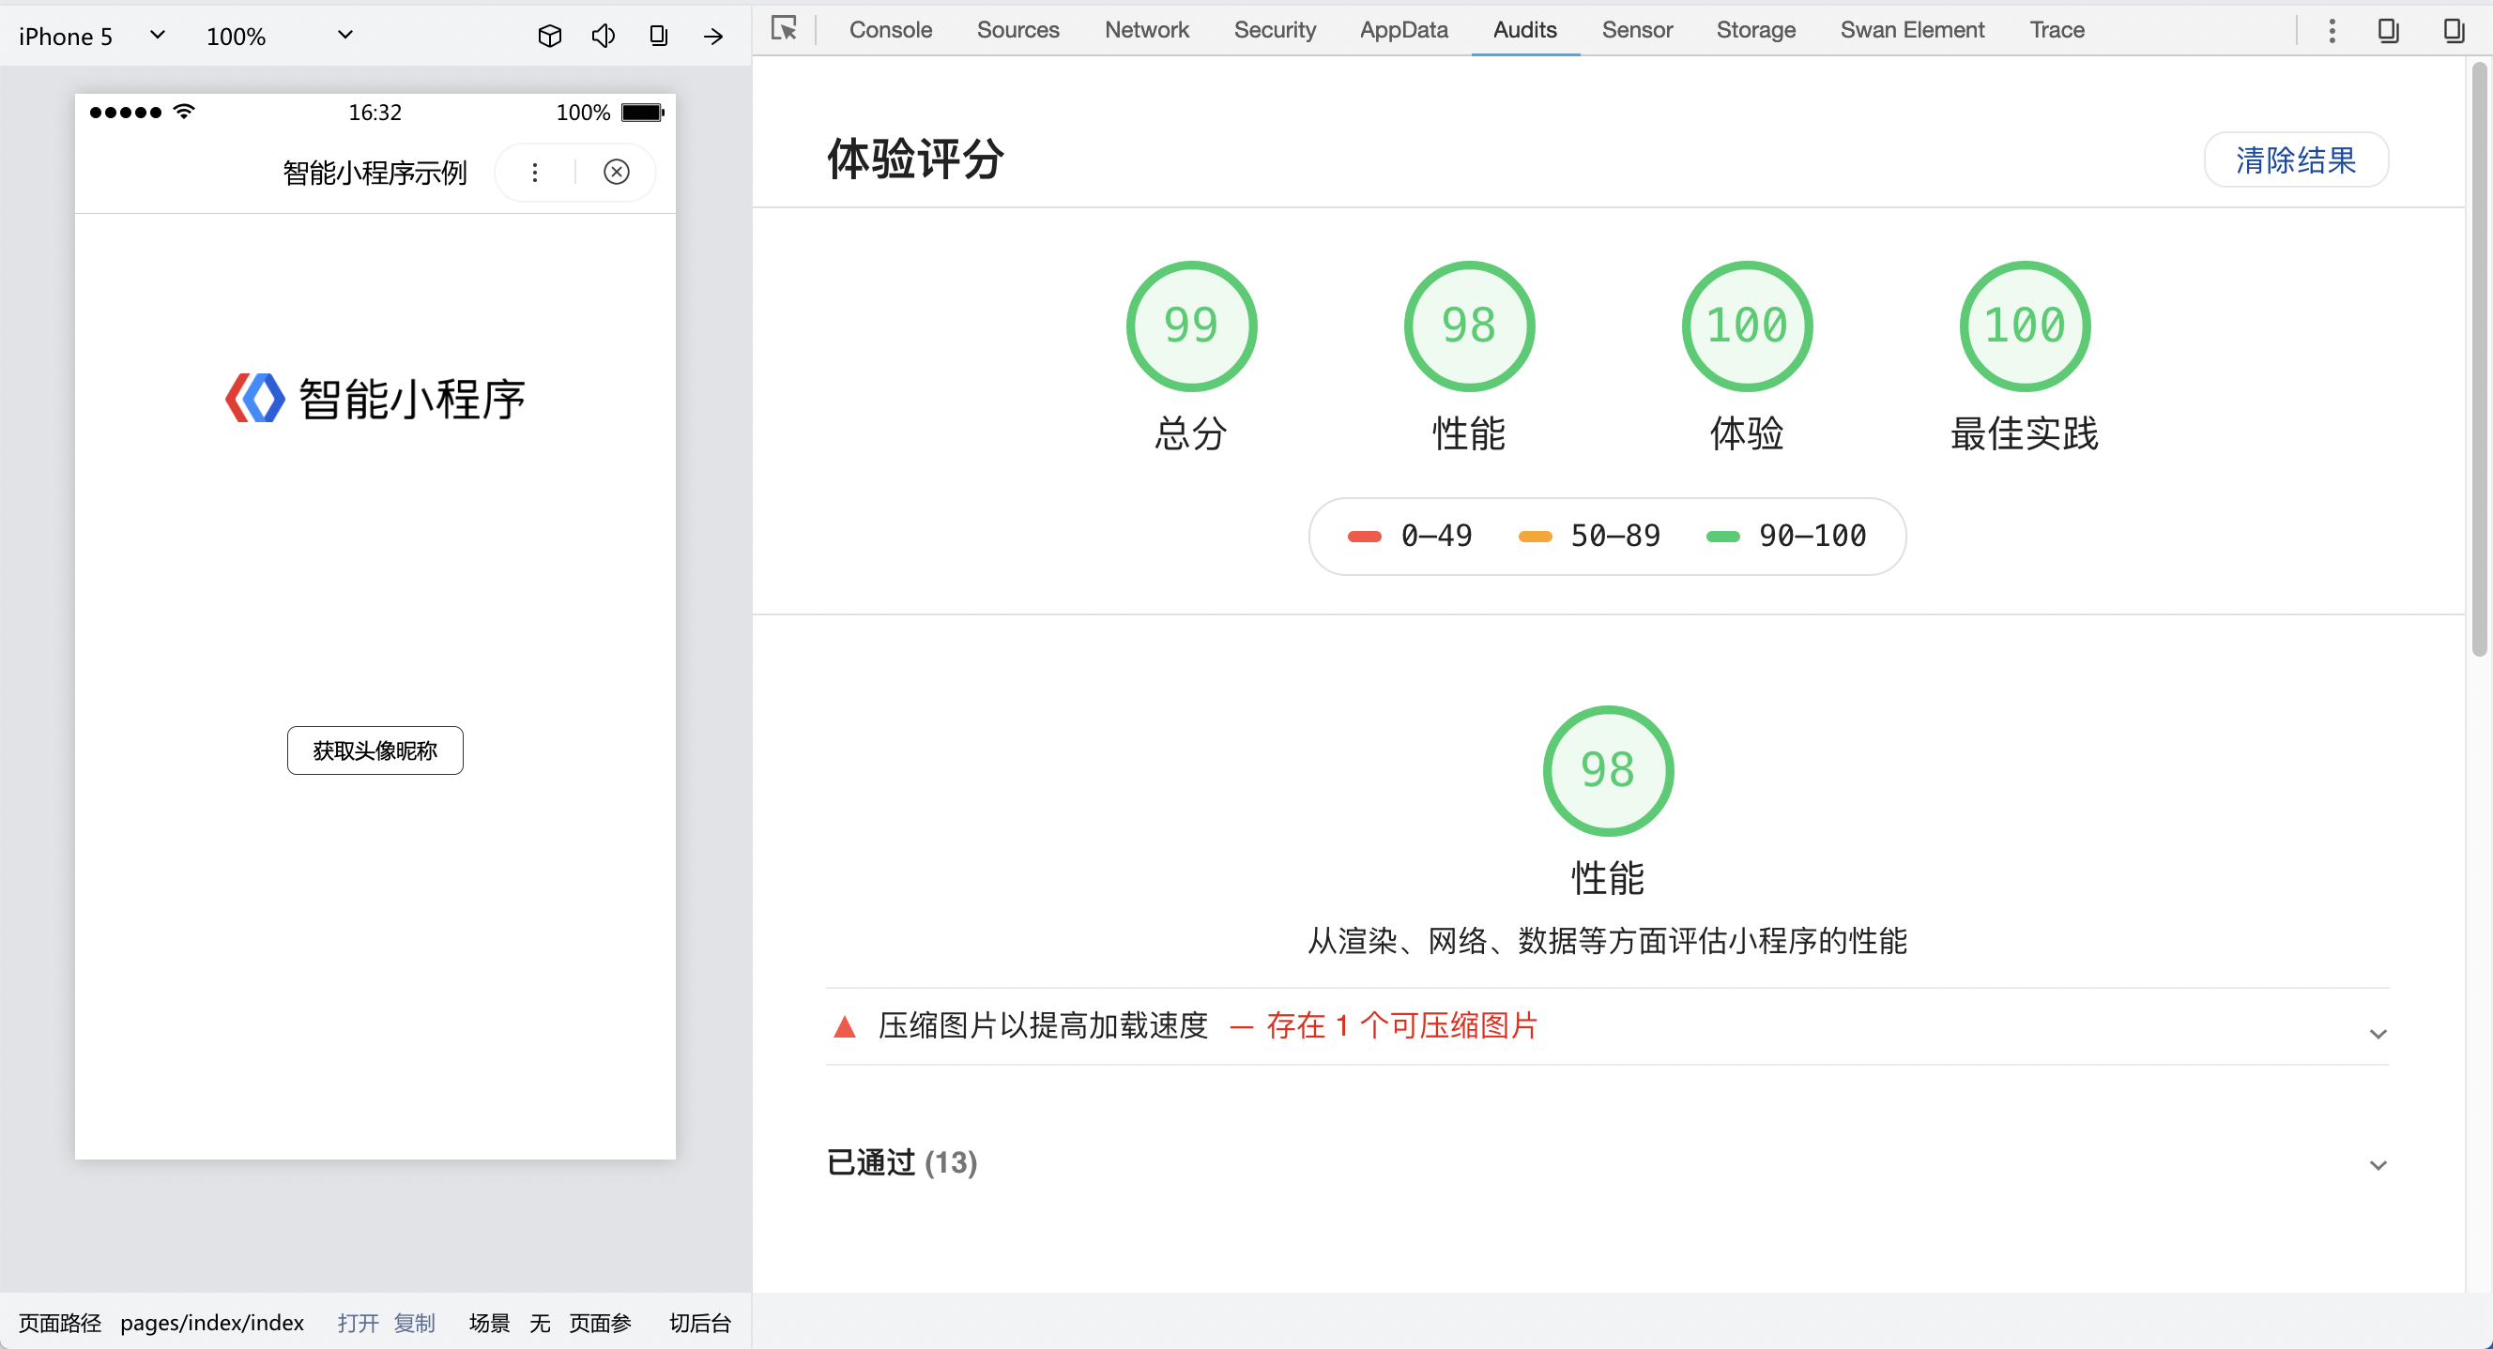2493x1349 pixels.
Task: Click the 智能小程序示例 title text
Action: [375, 172]
